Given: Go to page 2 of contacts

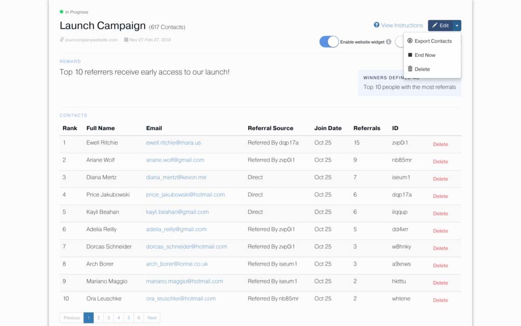Looking at the screenshot, I should [x=98, y=317].
